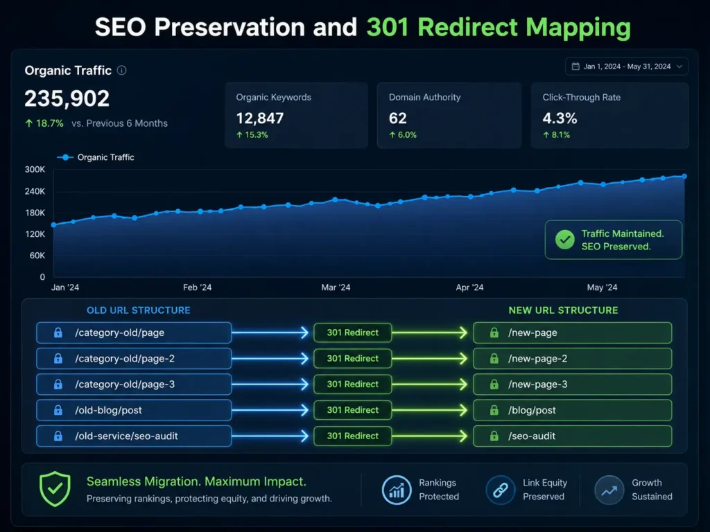Screen dimensions: 710x532
Task: Click the last data point on the traffic chart
Action: point(684,177)
